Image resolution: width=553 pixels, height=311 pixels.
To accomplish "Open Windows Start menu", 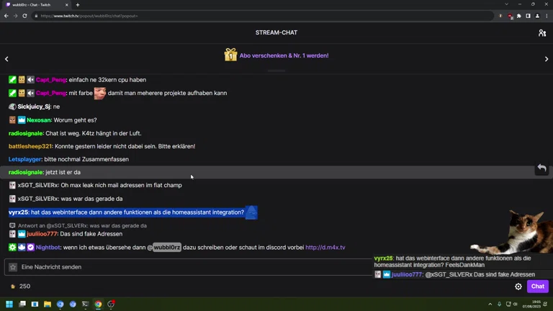I will 9,304.
